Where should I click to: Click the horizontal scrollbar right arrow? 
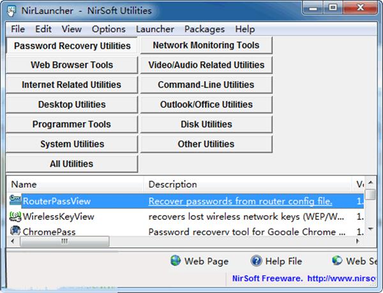[357, 241]
